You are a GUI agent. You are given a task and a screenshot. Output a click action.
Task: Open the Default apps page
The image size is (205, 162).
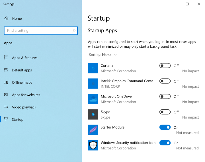(x=22, y=70)
